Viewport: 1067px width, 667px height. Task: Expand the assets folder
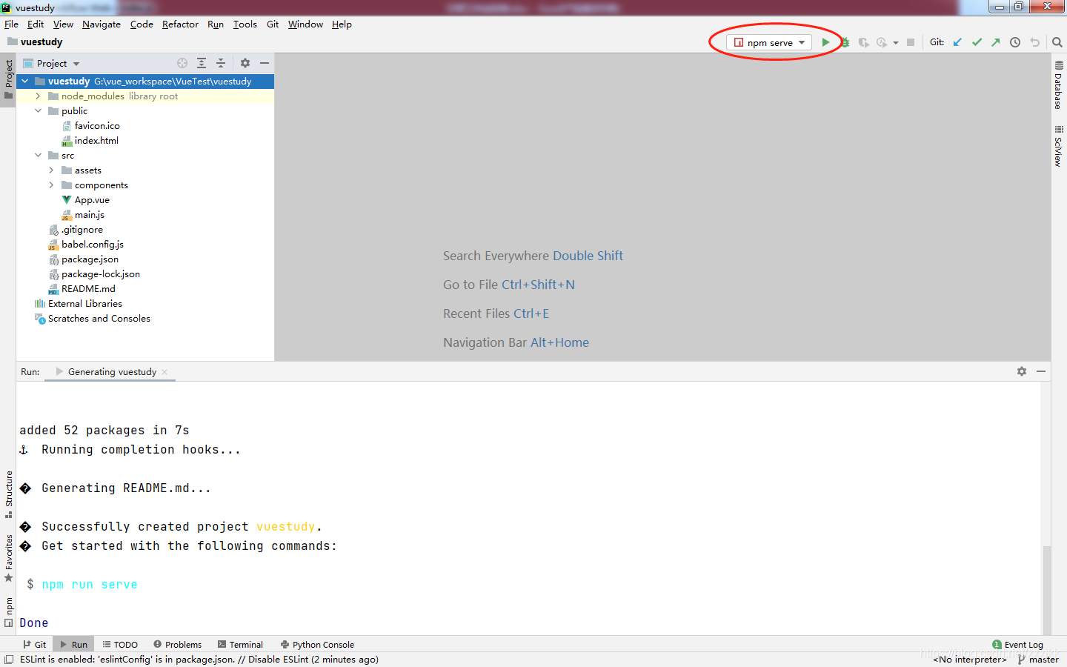pos(51,170)
